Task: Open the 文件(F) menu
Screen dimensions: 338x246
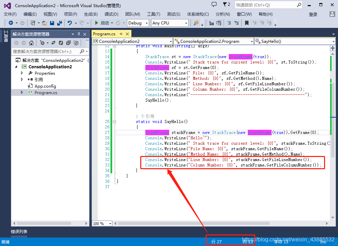Action: 10,14
